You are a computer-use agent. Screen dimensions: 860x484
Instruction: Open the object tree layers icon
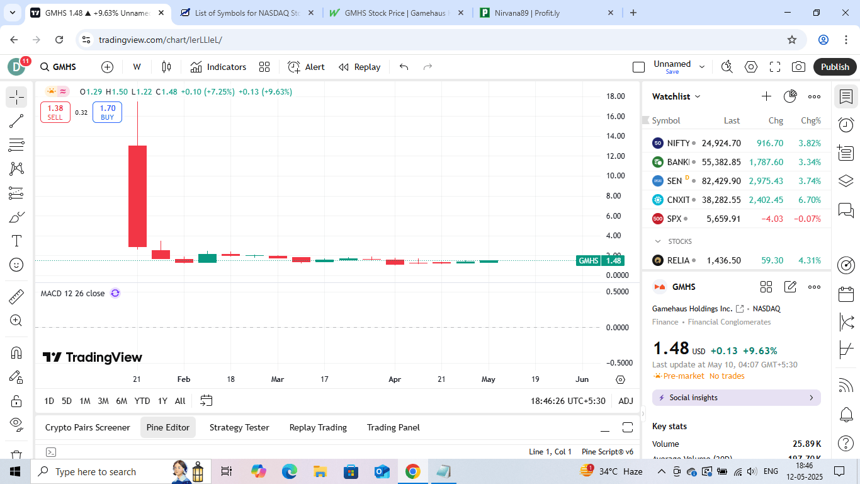pos(846,181)
